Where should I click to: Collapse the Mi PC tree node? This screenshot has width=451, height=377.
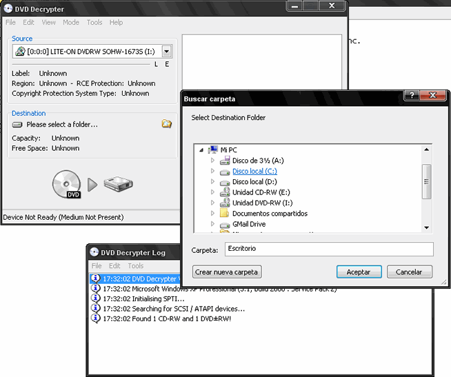pos(201,150)
